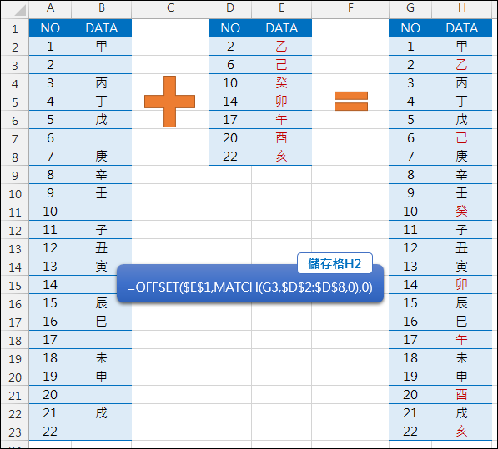Select red 癸 in cell E4
The height and width of the screenshot is (449, 498).
pyautogui.click(x=282, y=83)
